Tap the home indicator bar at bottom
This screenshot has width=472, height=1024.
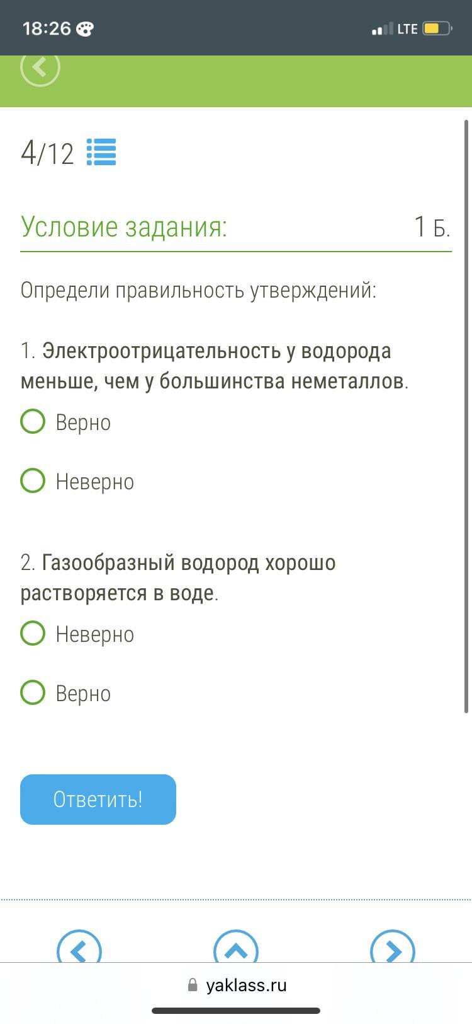[236, 1011]
